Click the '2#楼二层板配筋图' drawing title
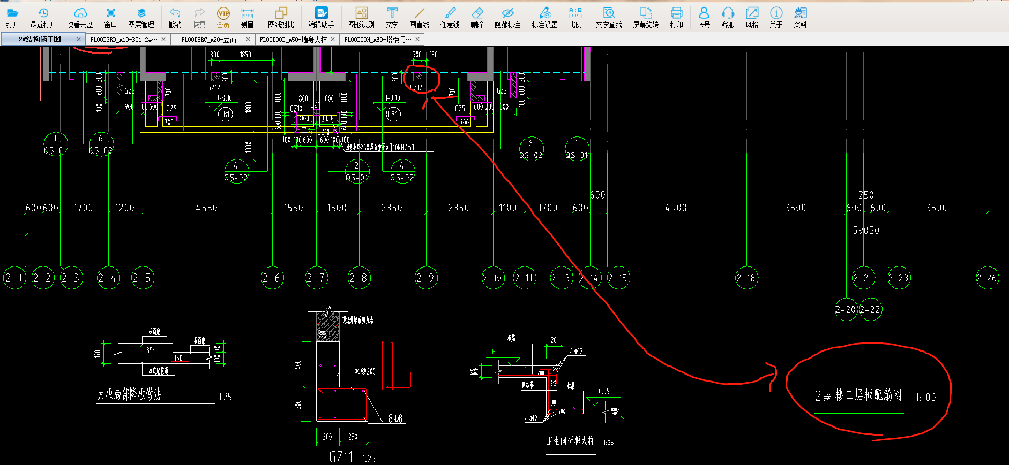 point(858,396)
